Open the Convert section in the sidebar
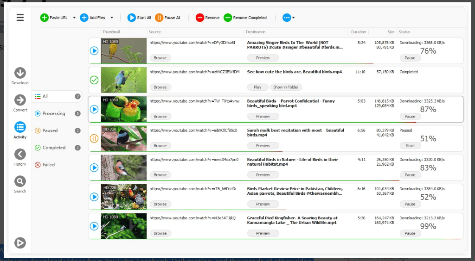Image resolution: width=475 pixels, height=261 pixels. click(20, 103)
